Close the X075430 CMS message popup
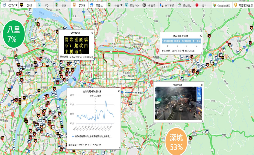254x155 pixels. 92,33
